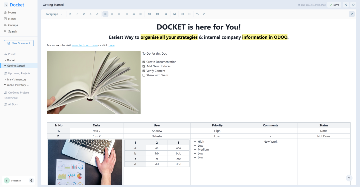Select the highlighter tool

(97, 14)
